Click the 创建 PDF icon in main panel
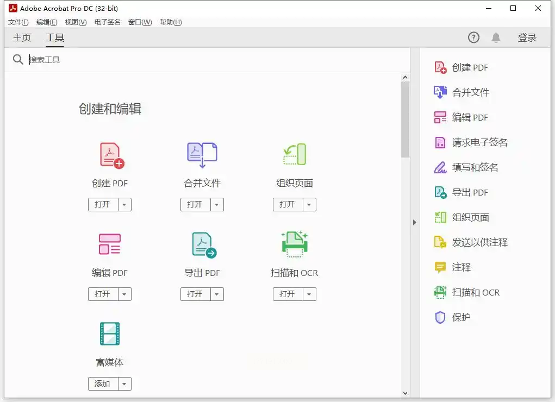 click(111, 155)
